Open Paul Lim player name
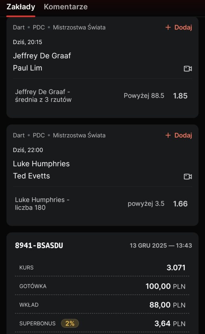This screenshot has height=334, width=205. [28, 68]
